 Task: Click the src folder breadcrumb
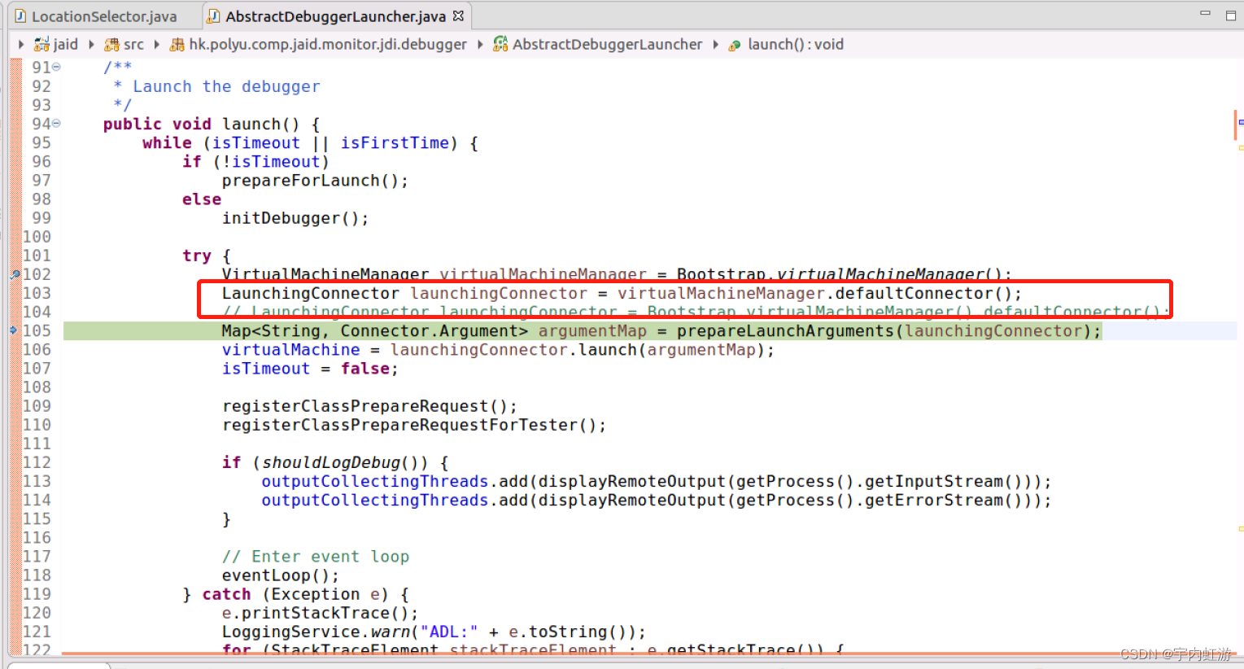pos(133,44)
